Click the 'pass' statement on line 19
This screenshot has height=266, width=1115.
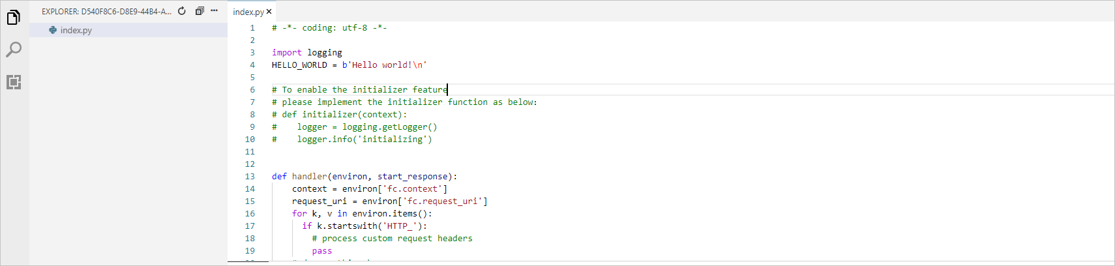click(322, 251)
